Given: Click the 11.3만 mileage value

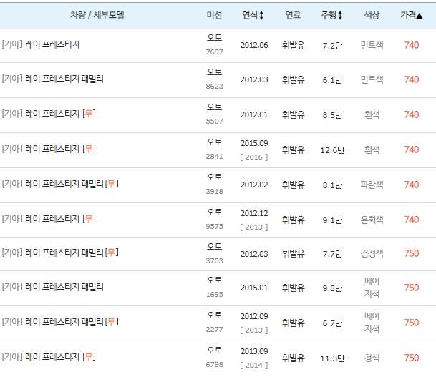Looking at the screenshot, I should 332,358.
